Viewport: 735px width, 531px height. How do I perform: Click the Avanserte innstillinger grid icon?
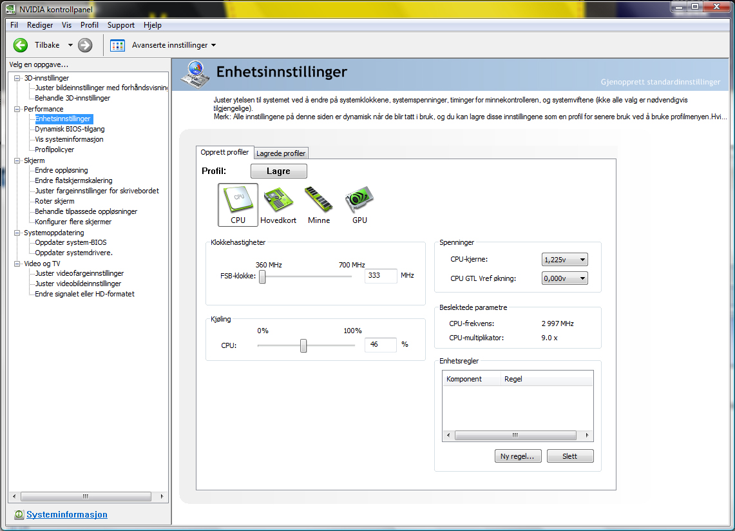tap(117, 45)
